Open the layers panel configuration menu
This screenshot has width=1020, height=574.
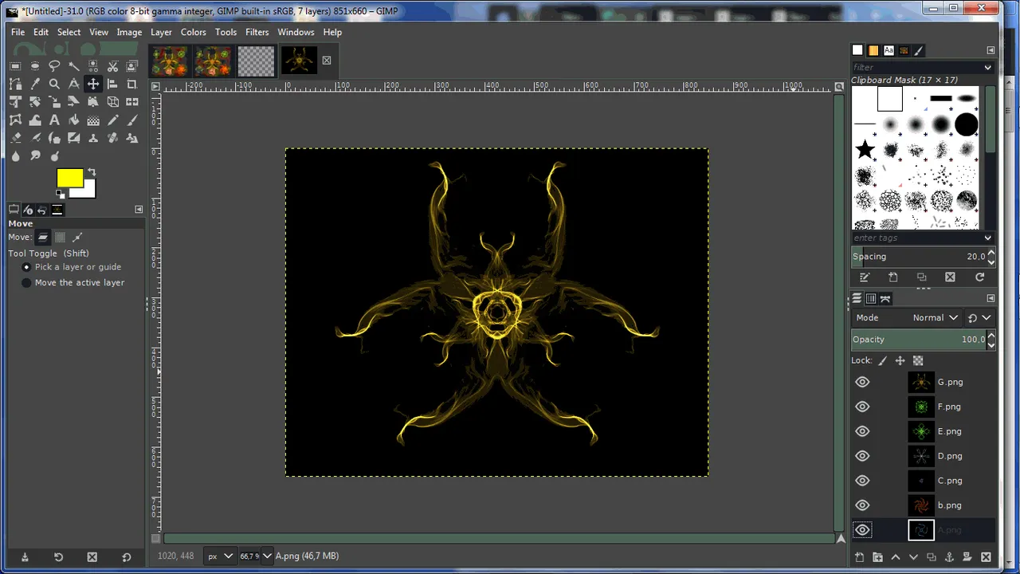pyautogui.click(x=991, y=298)
